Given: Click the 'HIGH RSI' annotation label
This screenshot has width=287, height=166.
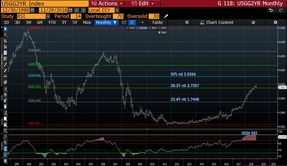Looking at the screenshot, I should click(249, 133).
